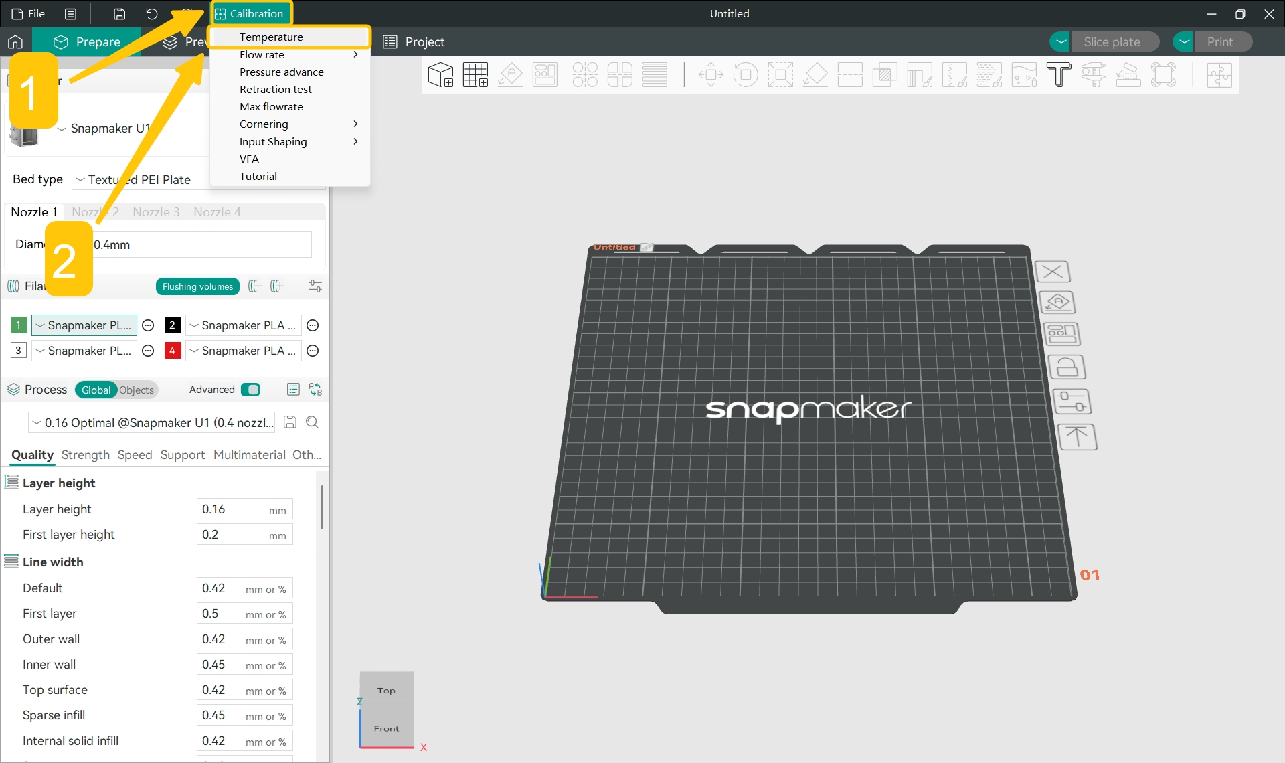1285x763 pixels.
Task: Click the Add plate grid icon
Action: pyautogui.click(x=475, y=75)
